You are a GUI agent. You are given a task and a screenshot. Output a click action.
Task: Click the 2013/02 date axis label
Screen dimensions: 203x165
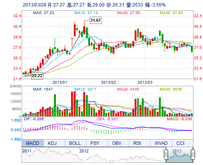click(x=108, y=82)
